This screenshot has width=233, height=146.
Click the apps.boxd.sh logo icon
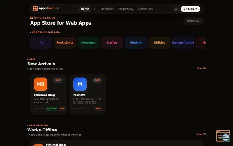pyautogui.click(x=35, y=8)
